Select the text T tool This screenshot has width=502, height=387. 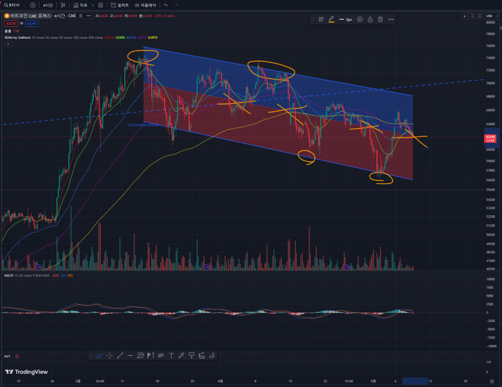coord(171,355)
